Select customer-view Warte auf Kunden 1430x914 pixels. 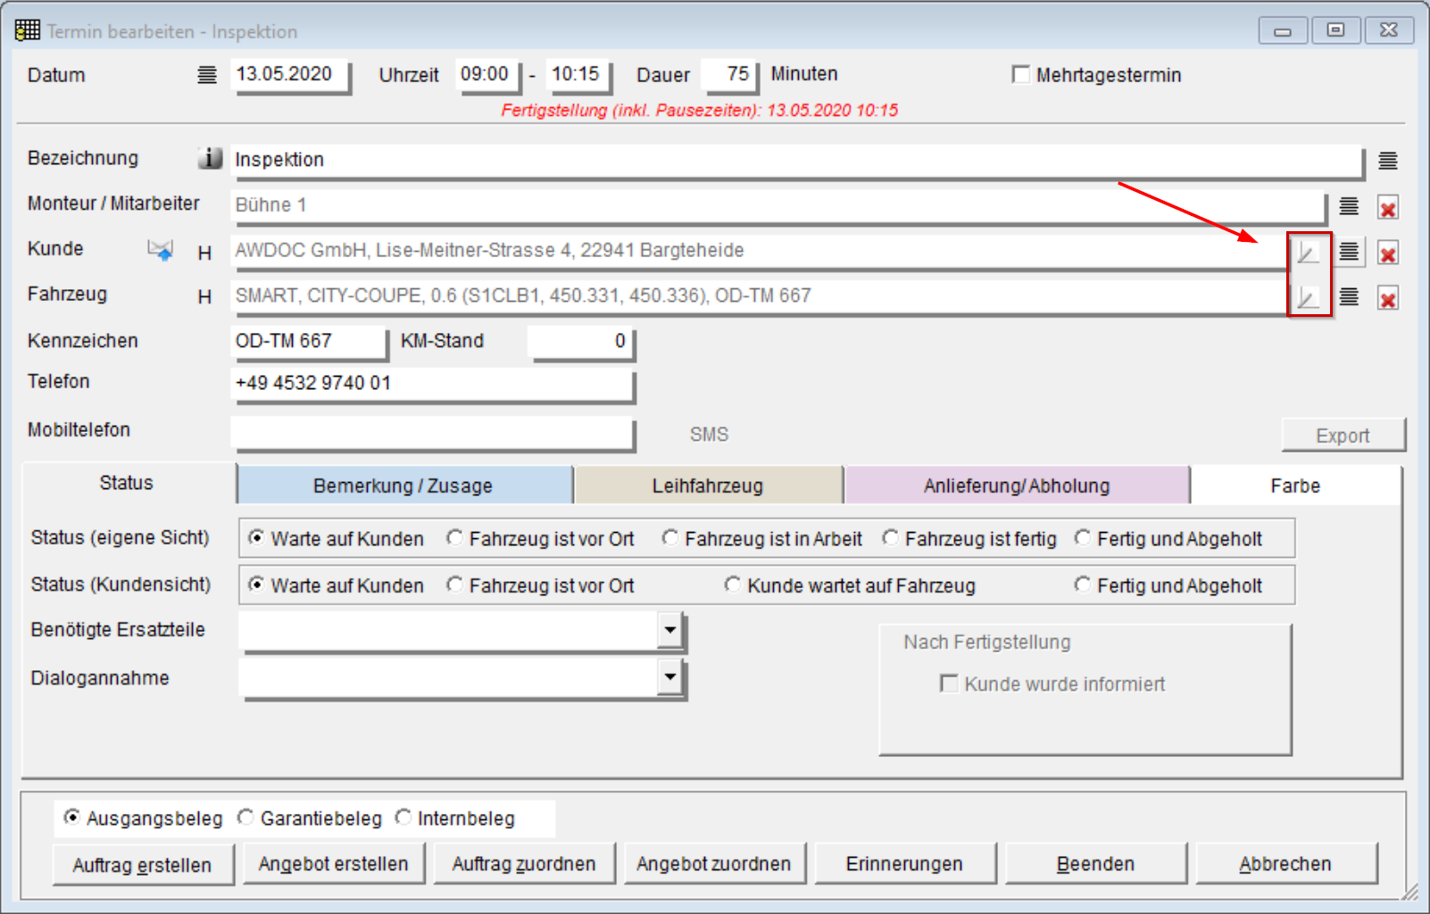(256, 585)
